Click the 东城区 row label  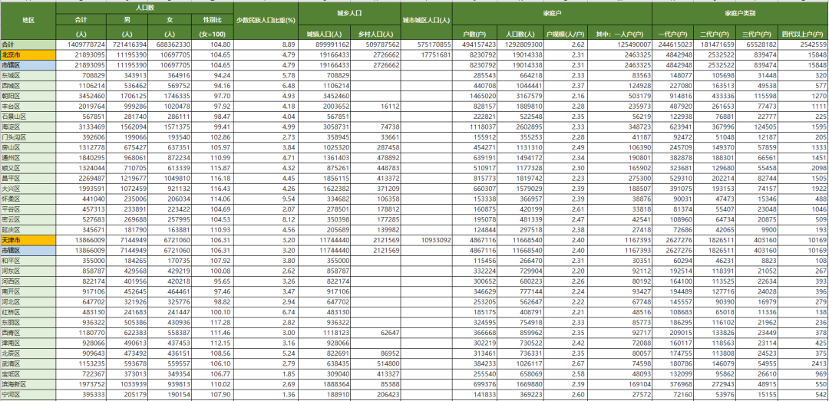28,76
